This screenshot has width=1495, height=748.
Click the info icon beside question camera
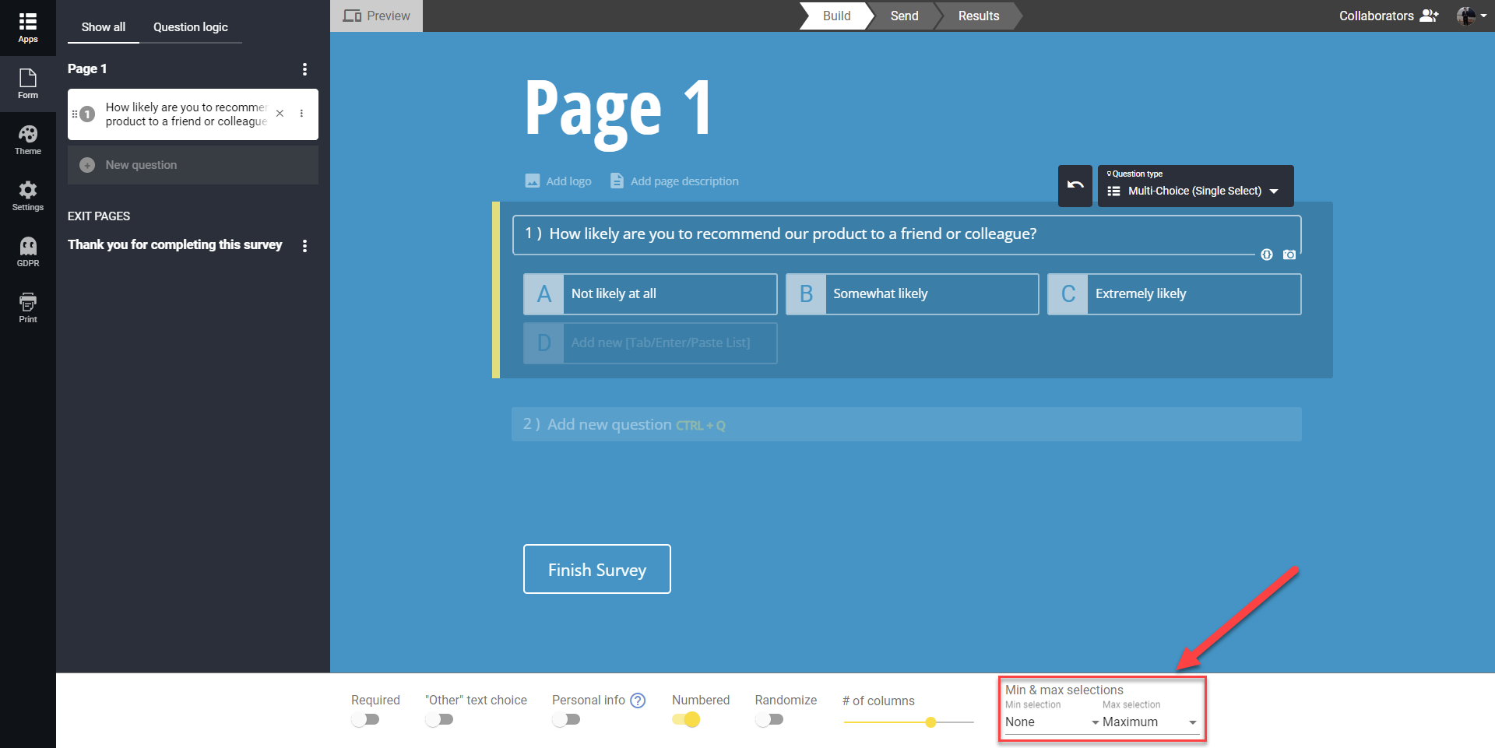1267,255
